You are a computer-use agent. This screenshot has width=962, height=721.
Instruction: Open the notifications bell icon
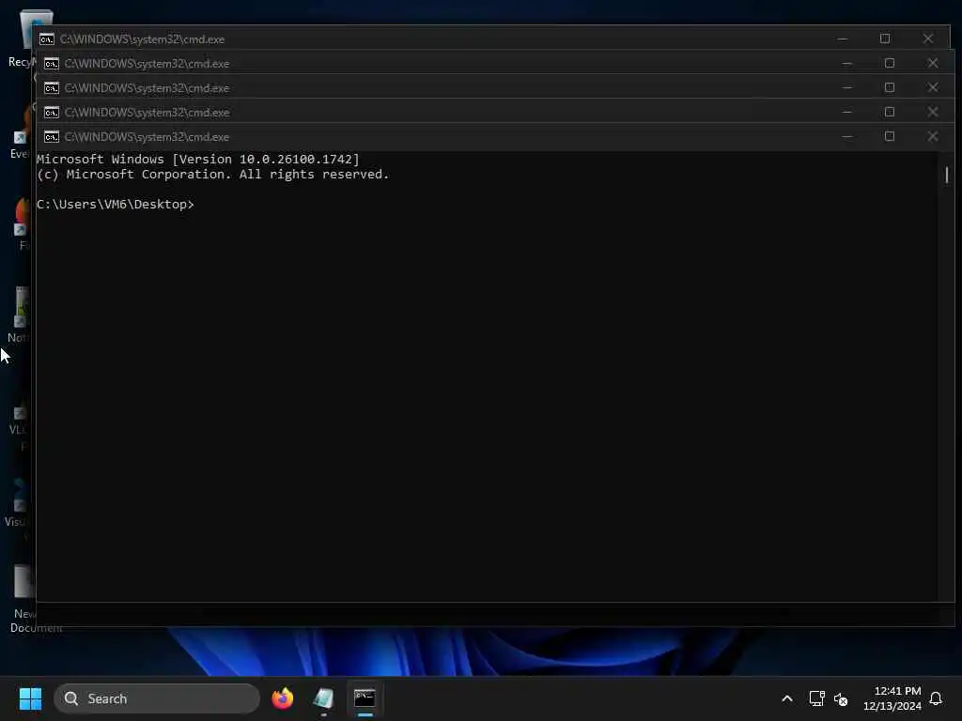(x=936, y=698)
